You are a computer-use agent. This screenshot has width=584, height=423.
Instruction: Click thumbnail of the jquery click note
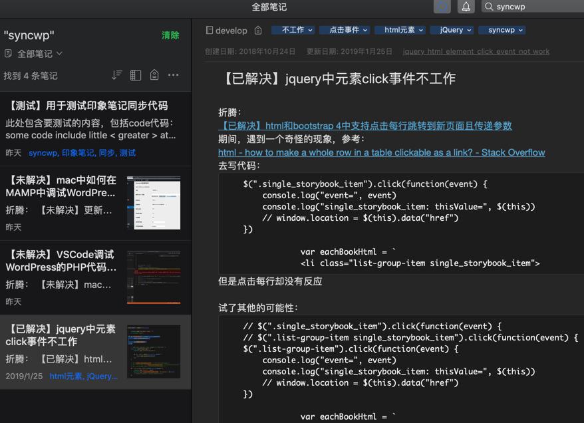pos(154,352)
